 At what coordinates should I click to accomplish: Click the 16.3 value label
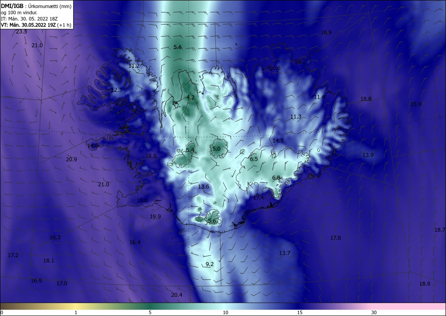(x=55, y=238)
